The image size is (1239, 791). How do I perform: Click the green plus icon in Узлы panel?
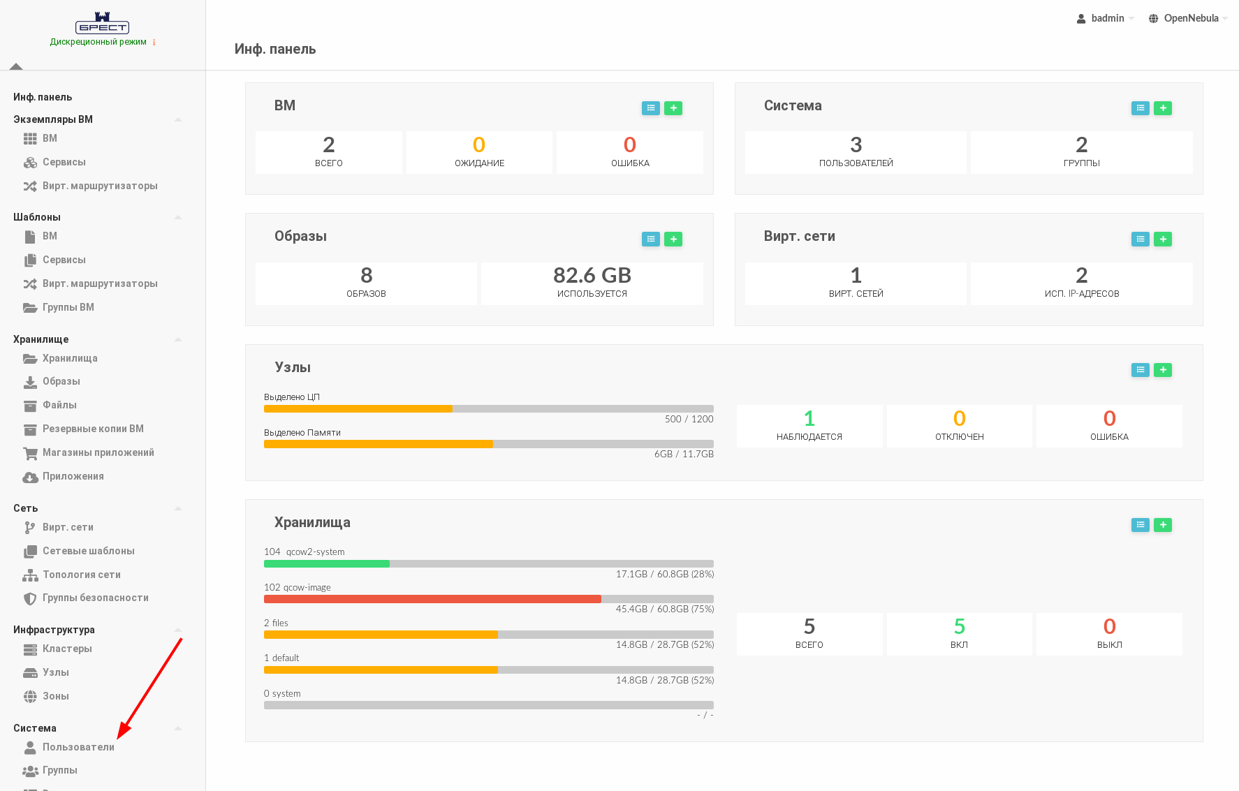click(1162, 370)
